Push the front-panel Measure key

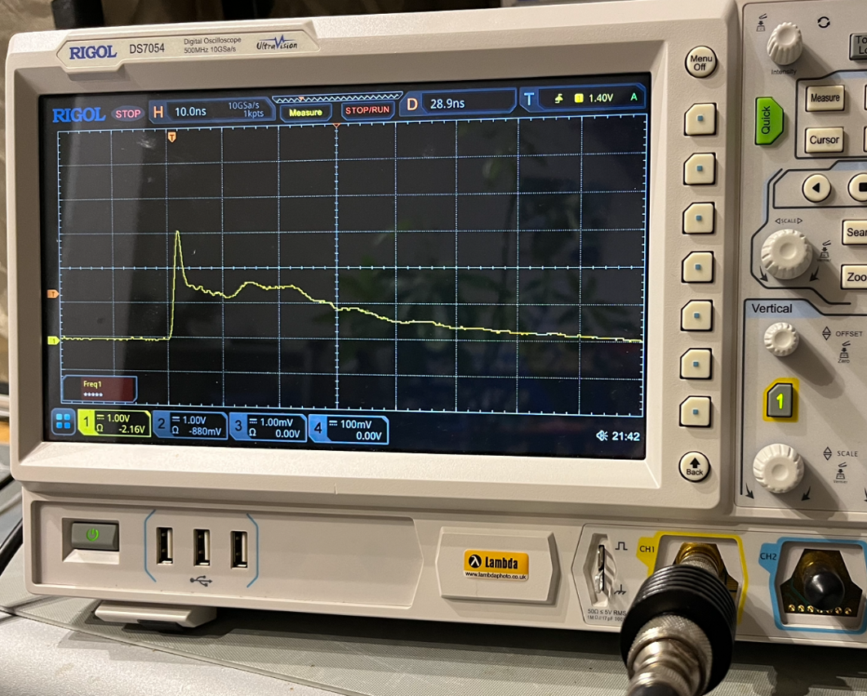pyautogui.click(x=825, y=98)
